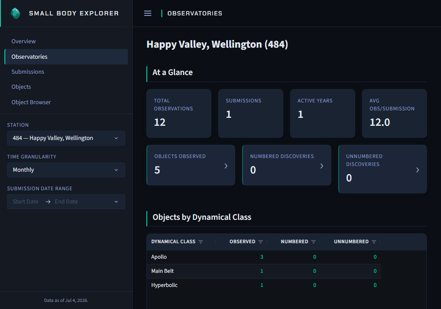
Task: Click the Small Body Explorer gem logo
Action: pyautogui.click(x=15, y=13)
